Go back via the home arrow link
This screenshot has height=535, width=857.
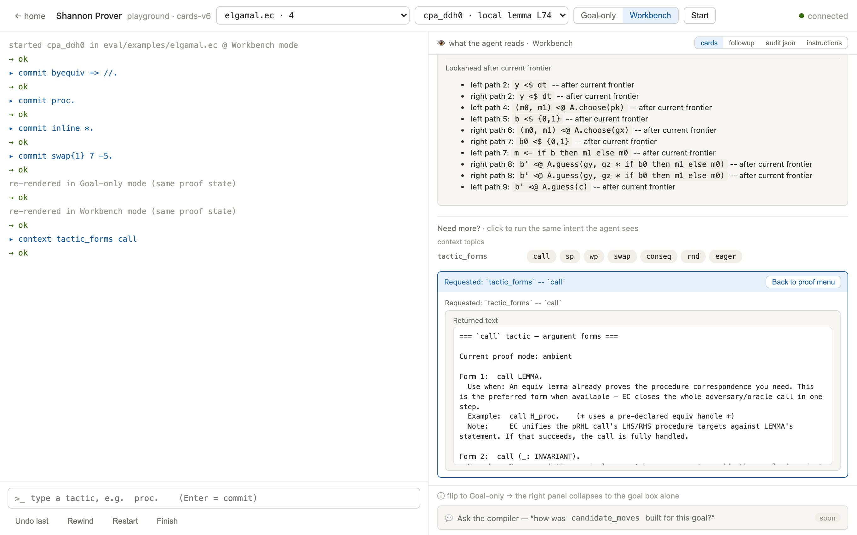coord(30,16)
